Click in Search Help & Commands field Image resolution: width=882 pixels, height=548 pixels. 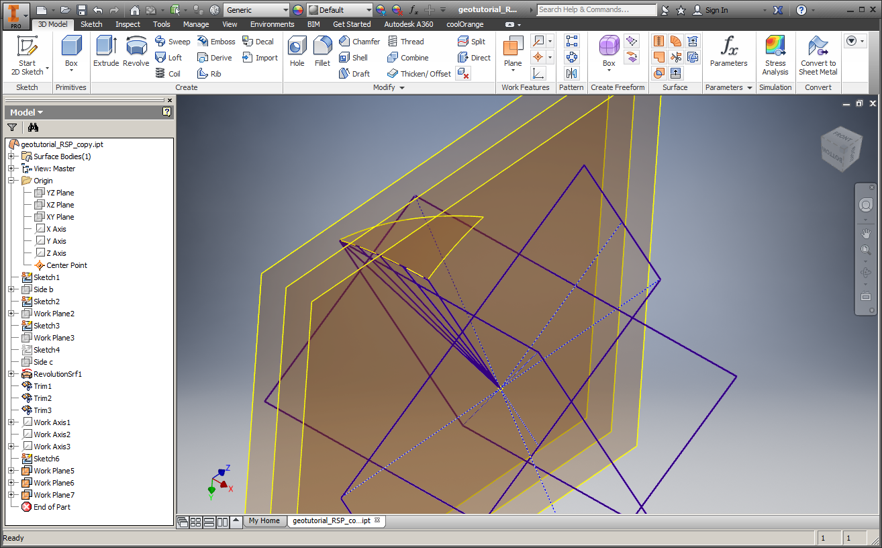[597, 10]
